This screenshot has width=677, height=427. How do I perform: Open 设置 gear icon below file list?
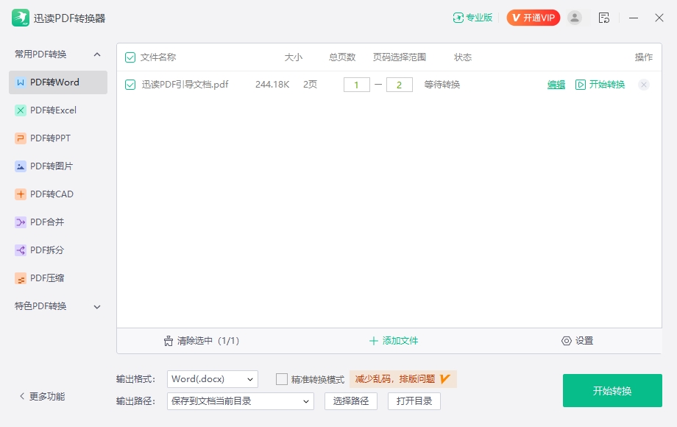pyautogui.click(x=567, y=341)
